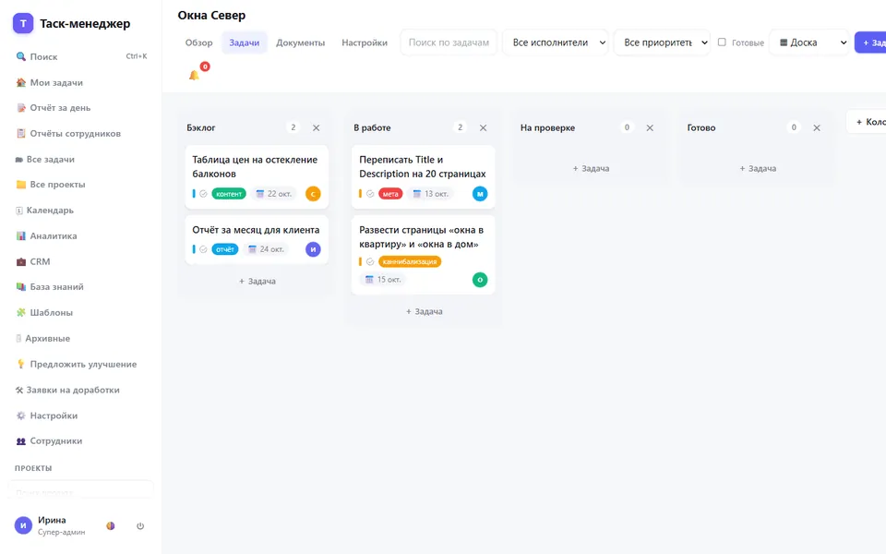Click the blue + Задача button

[870, 42]
